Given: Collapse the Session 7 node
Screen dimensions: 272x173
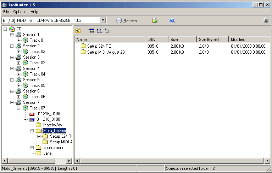Looking at the screenshot, I should point(12,102).
